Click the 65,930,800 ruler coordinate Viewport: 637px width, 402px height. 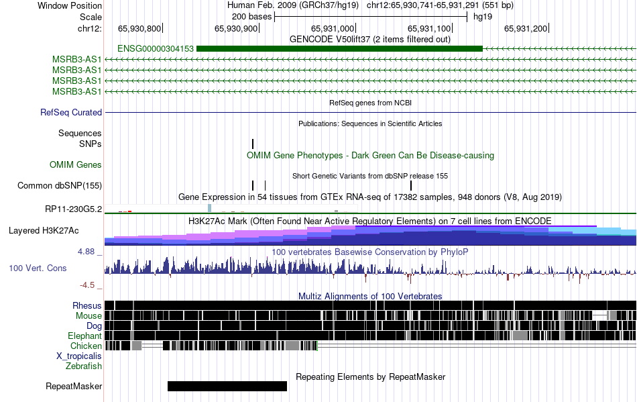click(139, 28)
